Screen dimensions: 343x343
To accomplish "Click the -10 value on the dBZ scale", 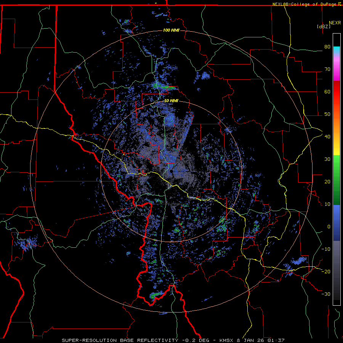I will tap(326, 249).
